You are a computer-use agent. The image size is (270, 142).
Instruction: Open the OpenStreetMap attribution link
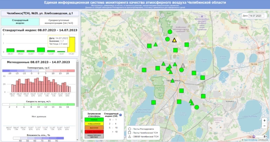[250, 140]
